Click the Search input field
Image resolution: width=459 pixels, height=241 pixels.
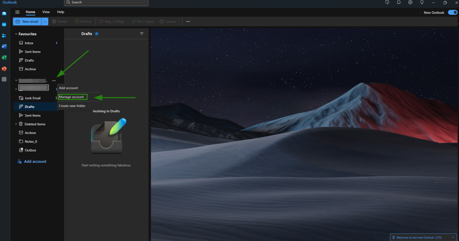point(106,3)
